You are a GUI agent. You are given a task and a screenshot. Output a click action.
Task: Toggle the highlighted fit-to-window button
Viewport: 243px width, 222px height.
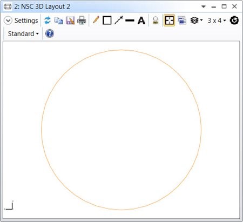169,21
